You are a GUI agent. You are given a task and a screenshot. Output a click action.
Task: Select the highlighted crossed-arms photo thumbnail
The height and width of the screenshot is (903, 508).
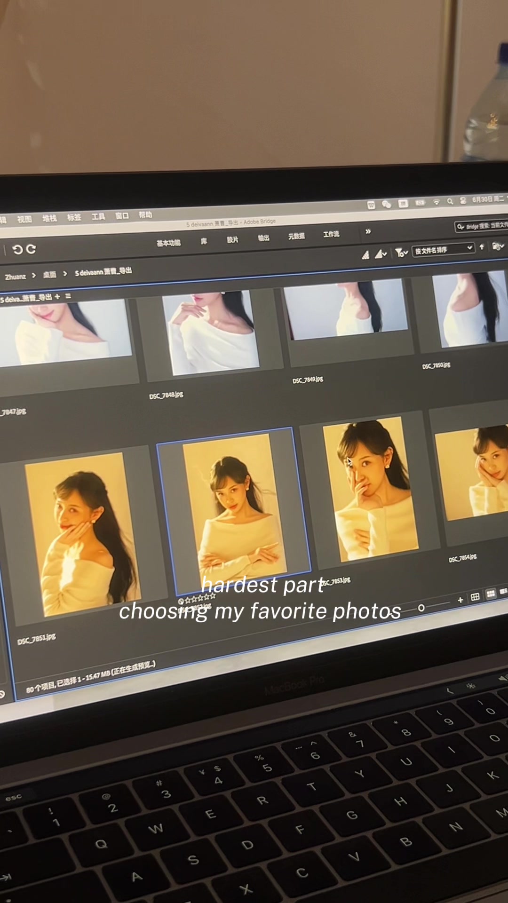click(x=234, y=510)
